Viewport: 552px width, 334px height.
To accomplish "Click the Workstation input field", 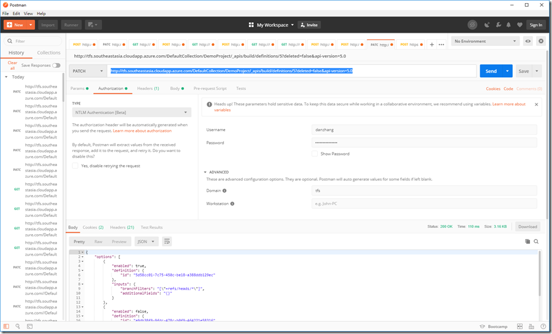I will coord(424,203).
